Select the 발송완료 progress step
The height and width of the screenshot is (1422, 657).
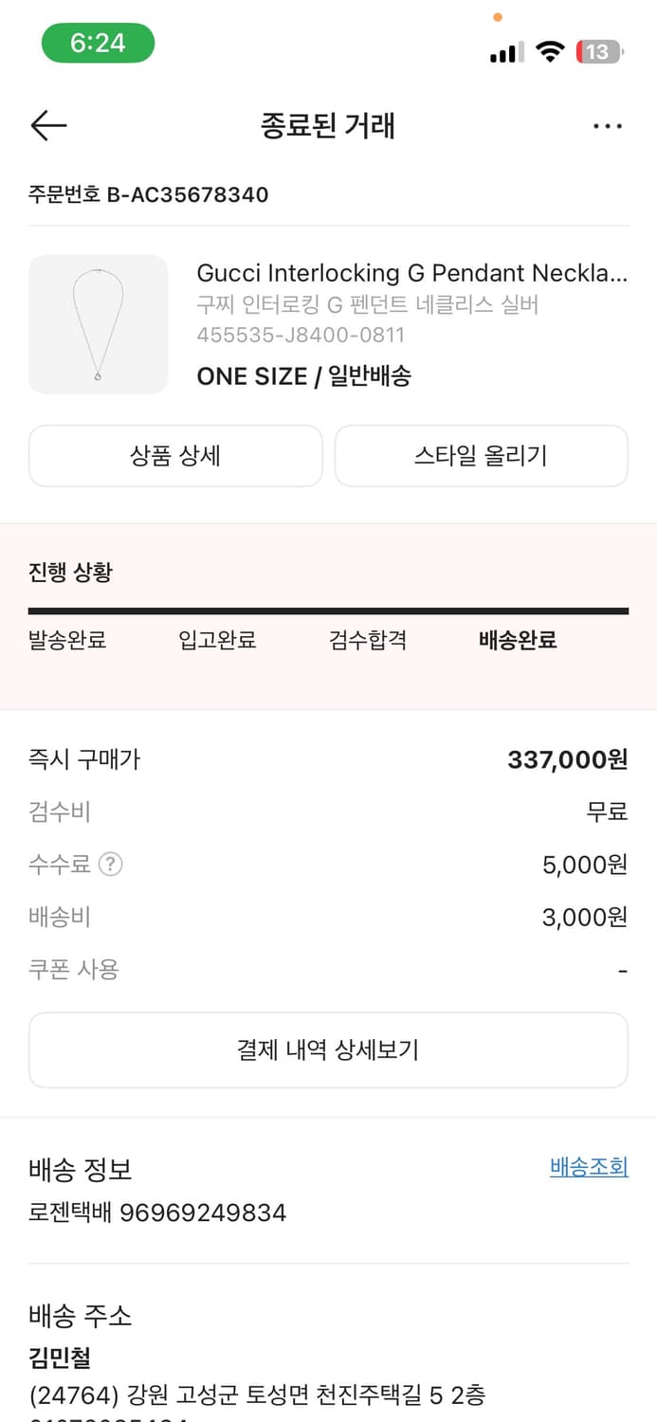point(67,640)
